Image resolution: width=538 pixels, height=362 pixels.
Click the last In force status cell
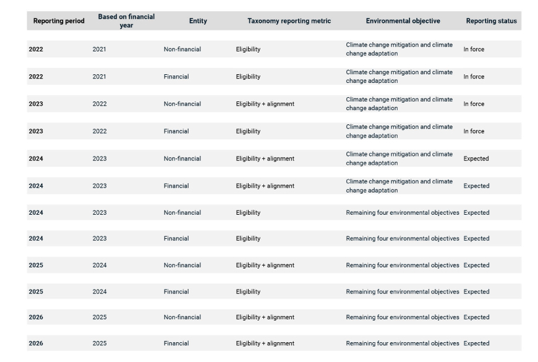(474, 131)
